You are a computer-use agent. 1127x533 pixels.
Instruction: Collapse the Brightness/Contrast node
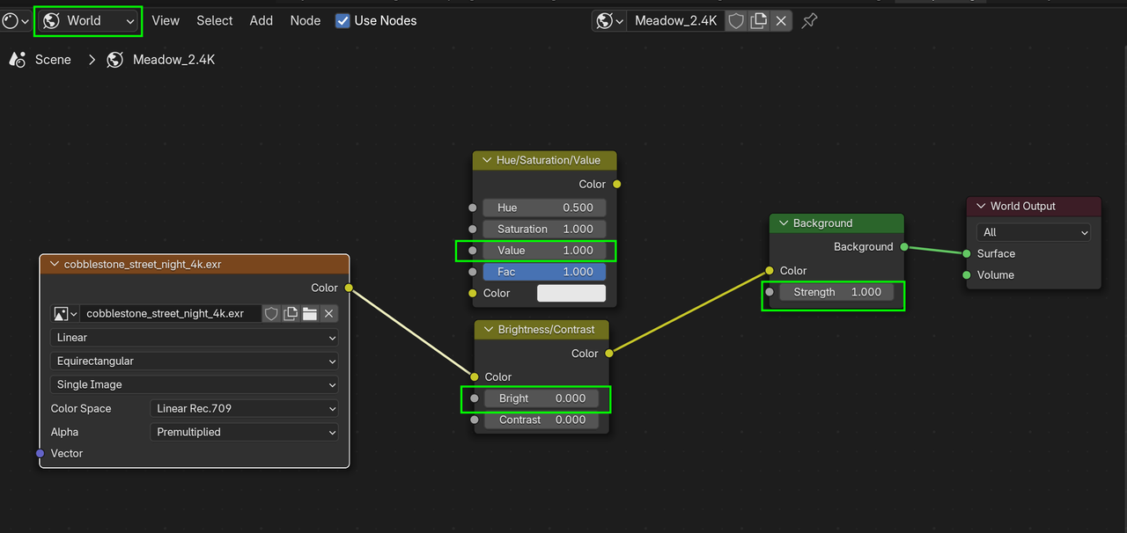tap(488, 330)
